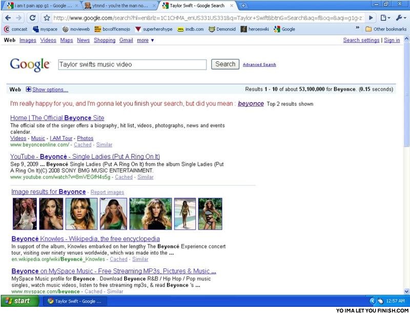Open the Windows Start menu
The width and height of the screenshot is (410, 314).
(20, 301)
